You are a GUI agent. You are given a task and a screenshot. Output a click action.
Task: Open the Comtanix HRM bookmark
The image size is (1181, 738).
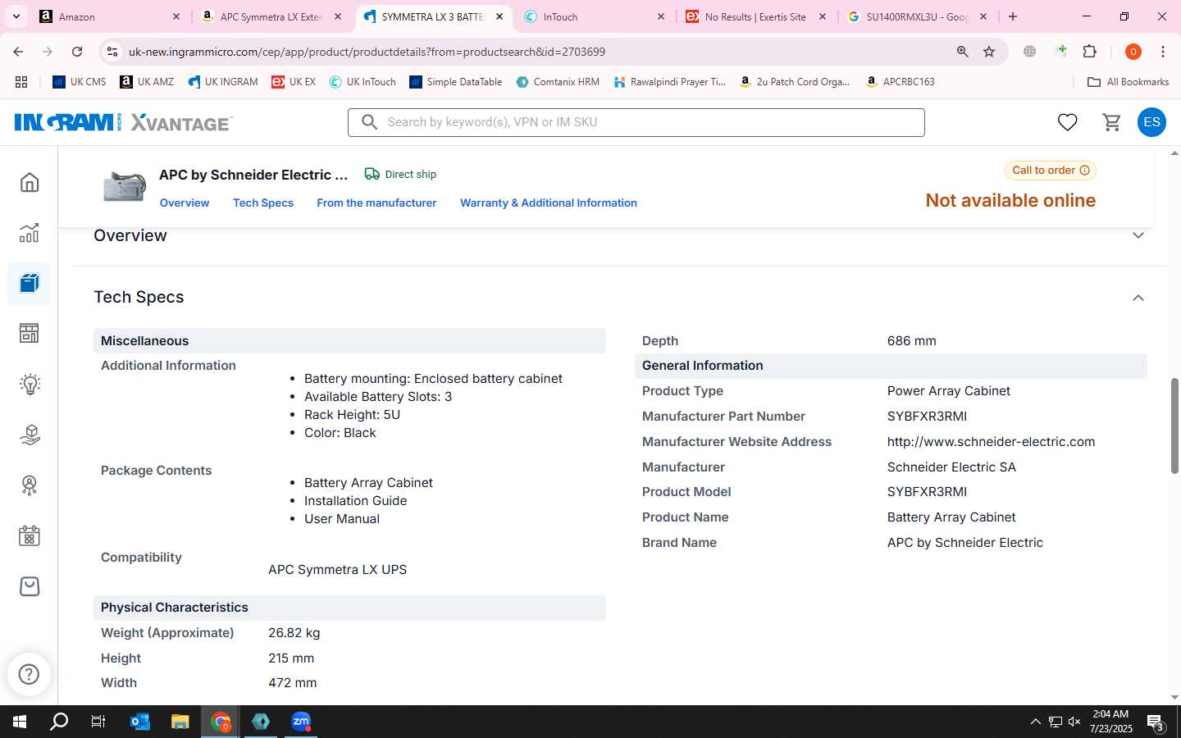pos(558,82)
